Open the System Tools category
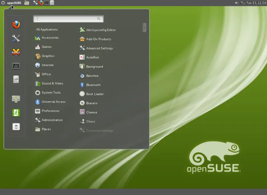Viewport: 267px width, 195px height. point(48,92)
